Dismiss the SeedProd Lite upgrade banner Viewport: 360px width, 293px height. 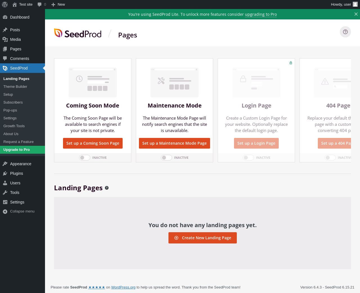click(x=356, y=14)
